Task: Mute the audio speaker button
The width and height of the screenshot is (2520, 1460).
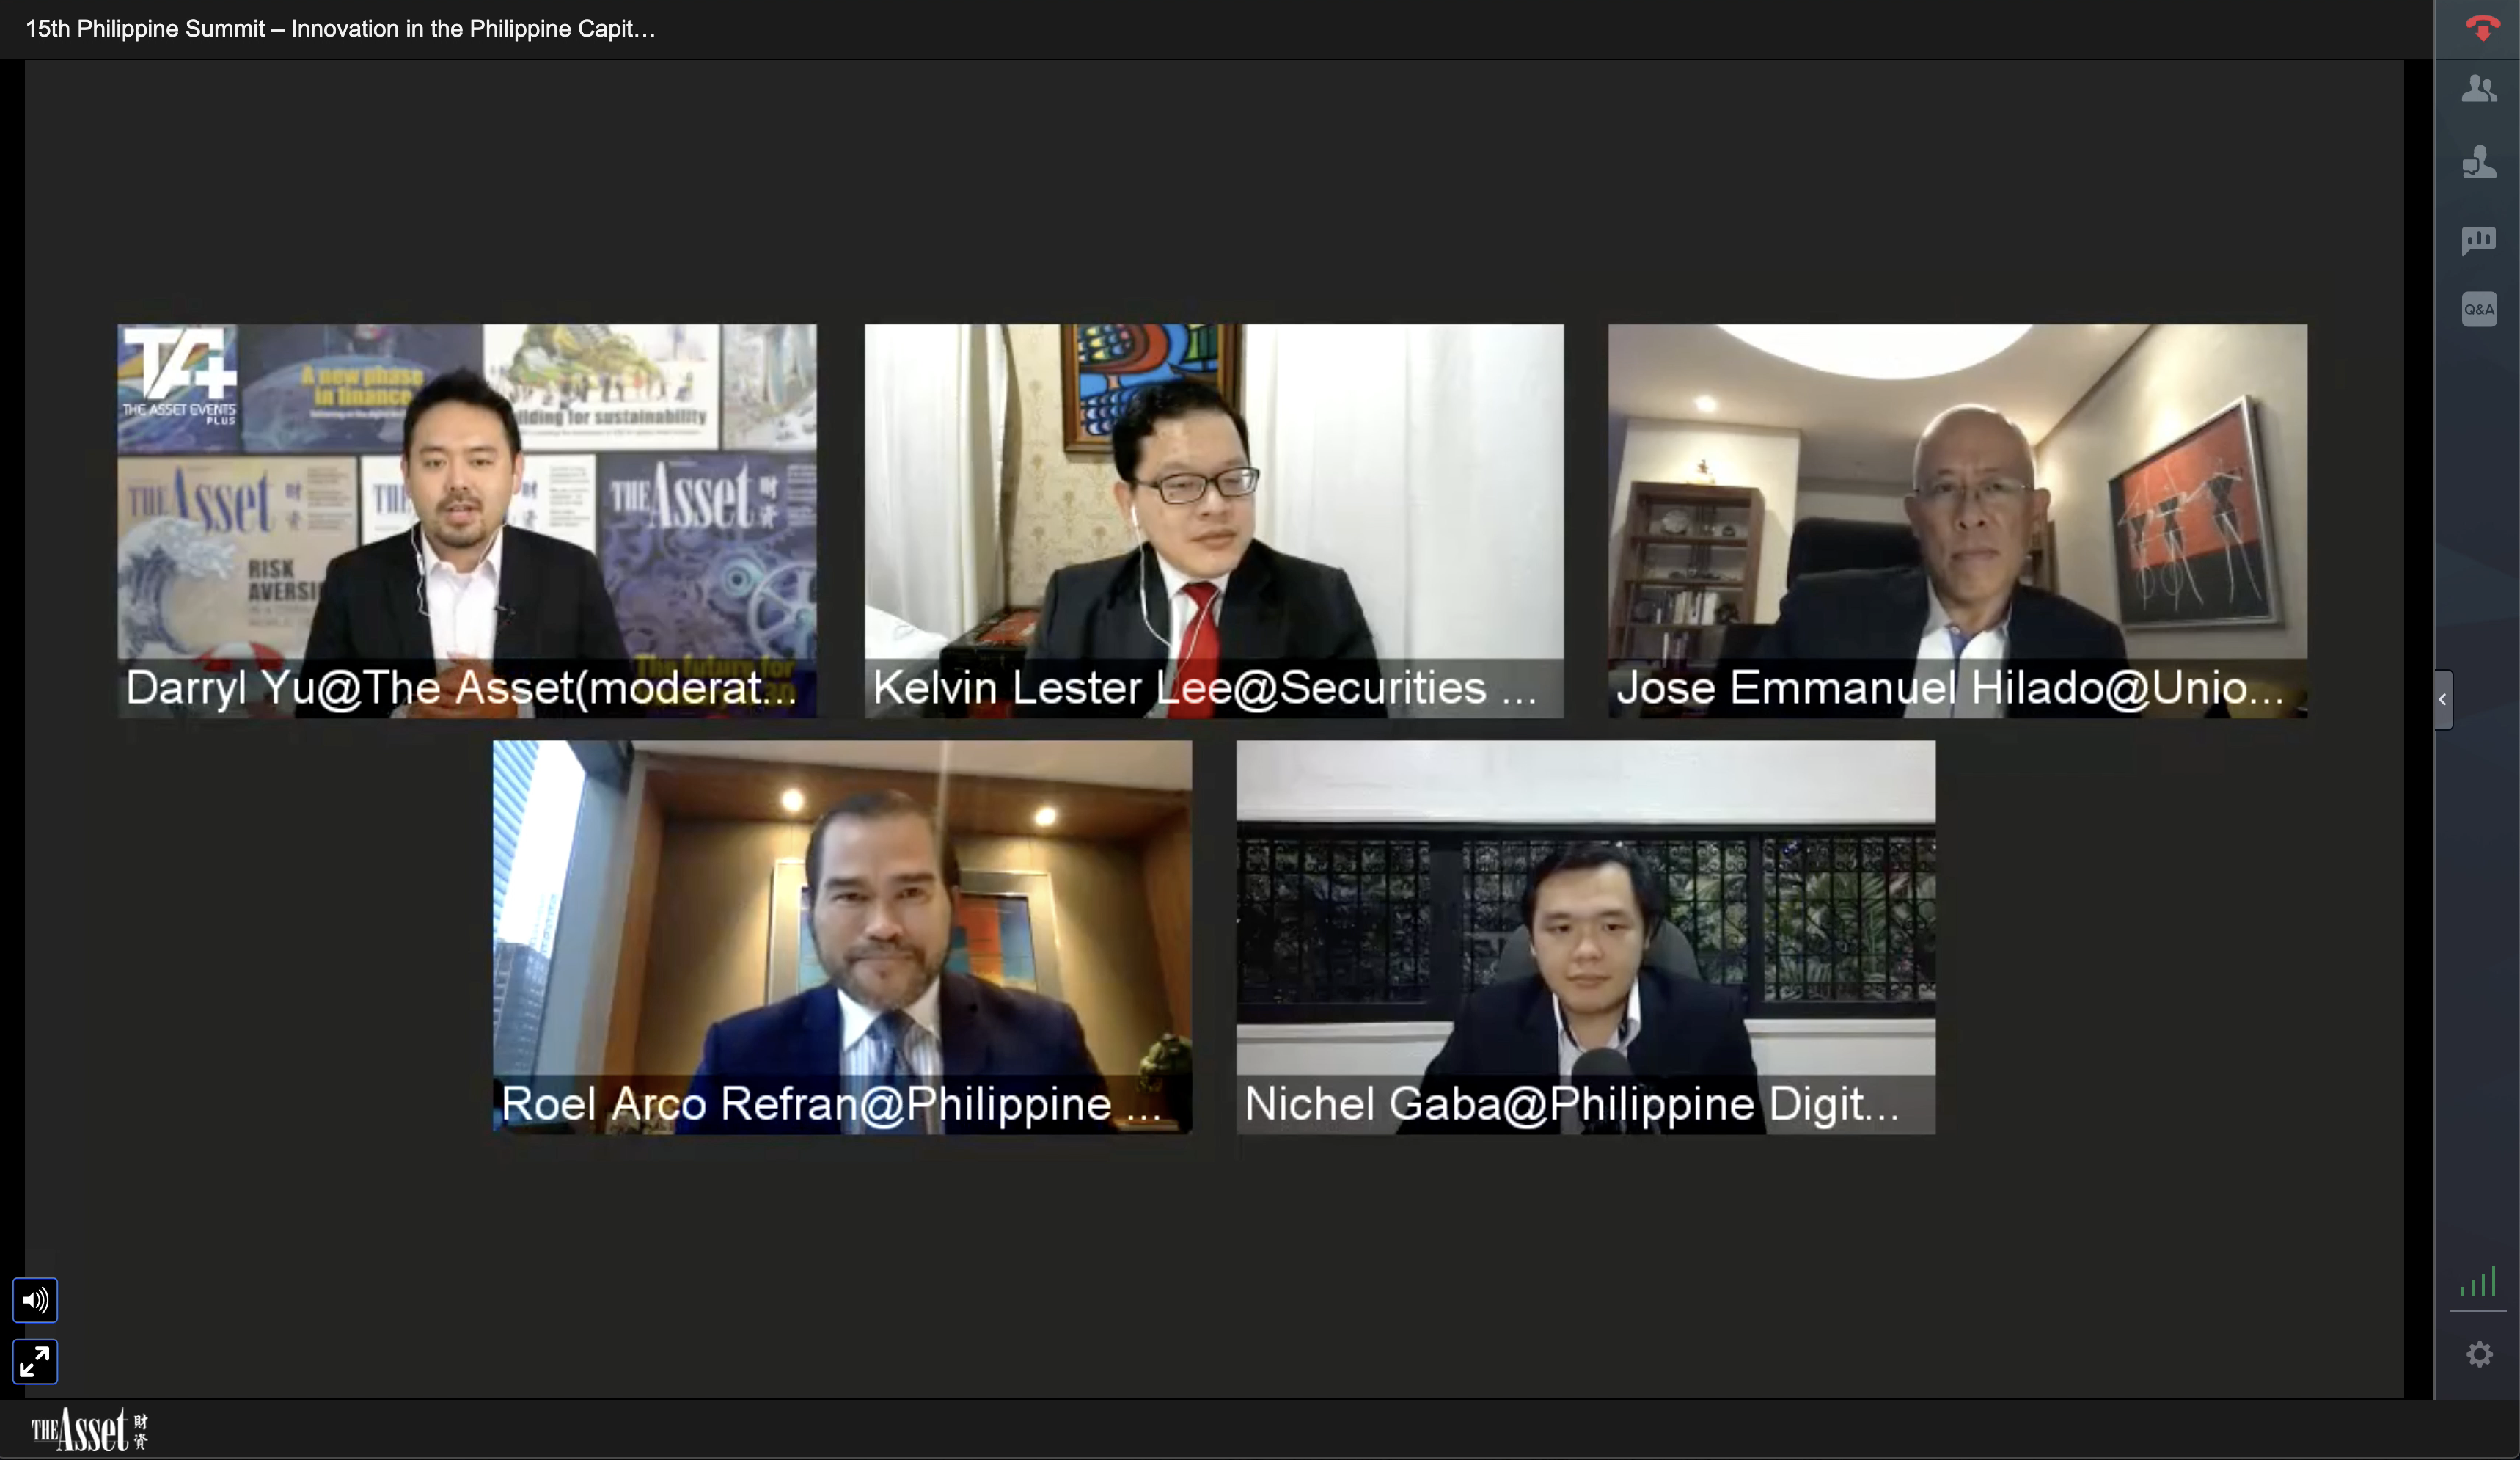Action: tap(35, 1300)
